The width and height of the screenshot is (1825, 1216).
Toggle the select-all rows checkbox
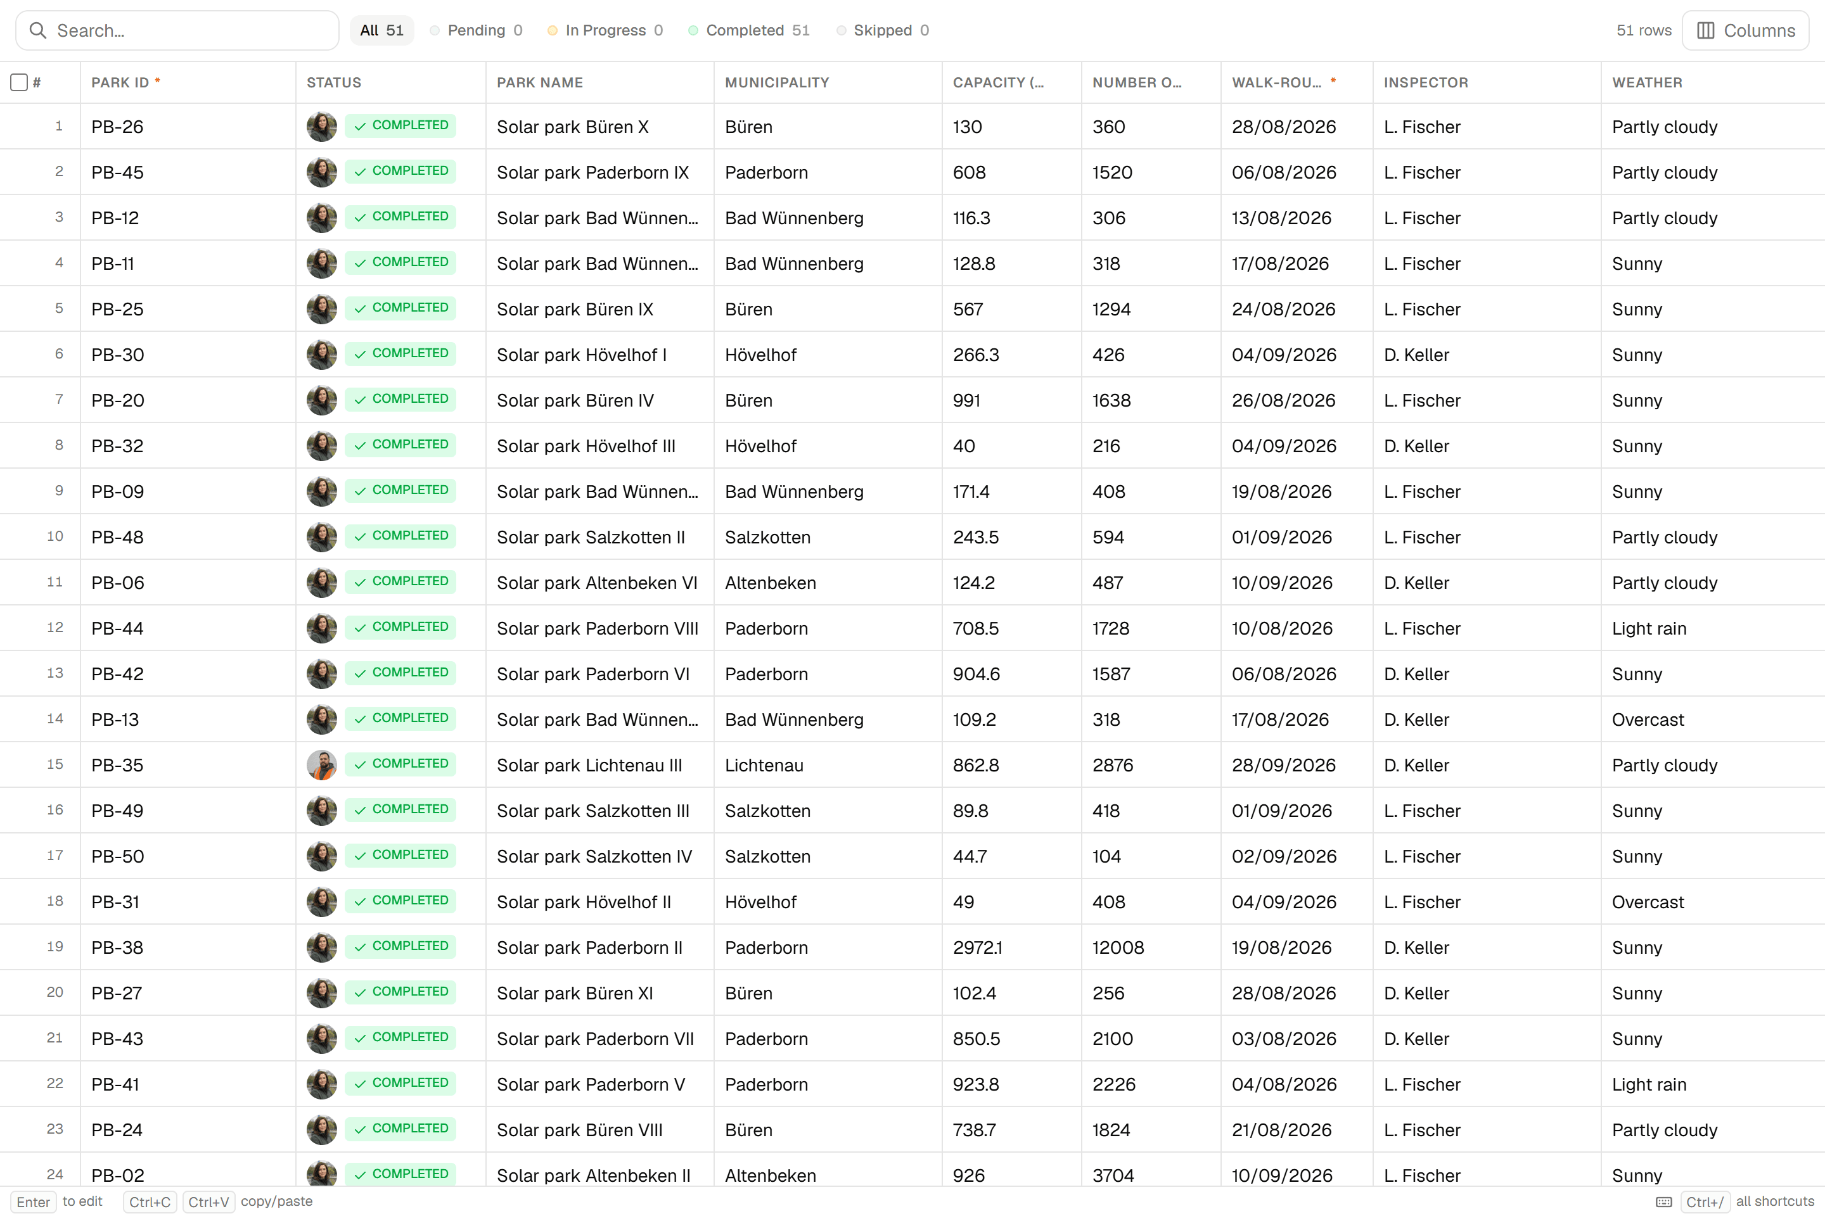[20, 82]
